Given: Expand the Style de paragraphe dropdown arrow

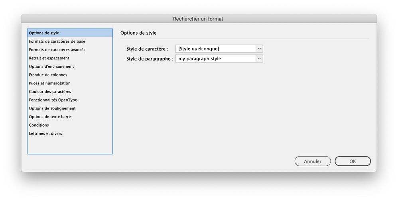Looking at the screenshot, I should 259,59.
